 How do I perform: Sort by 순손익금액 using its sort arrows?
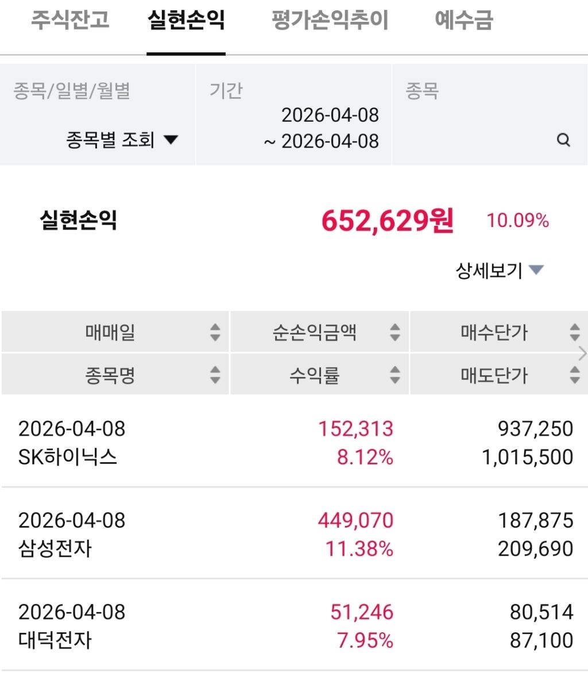point(394,332)
